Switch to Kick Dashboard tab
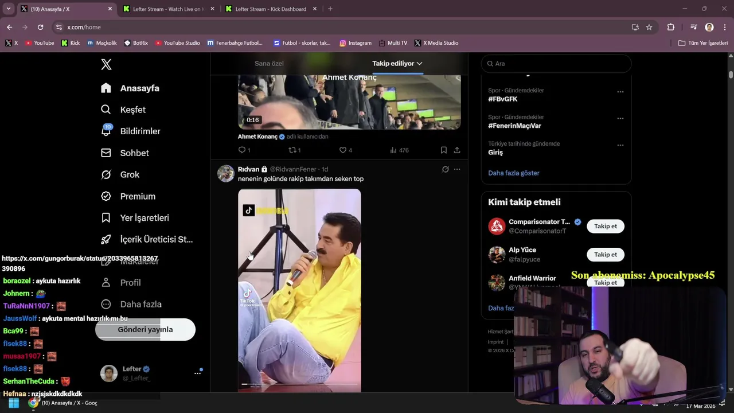 click(x=271, y=9)
